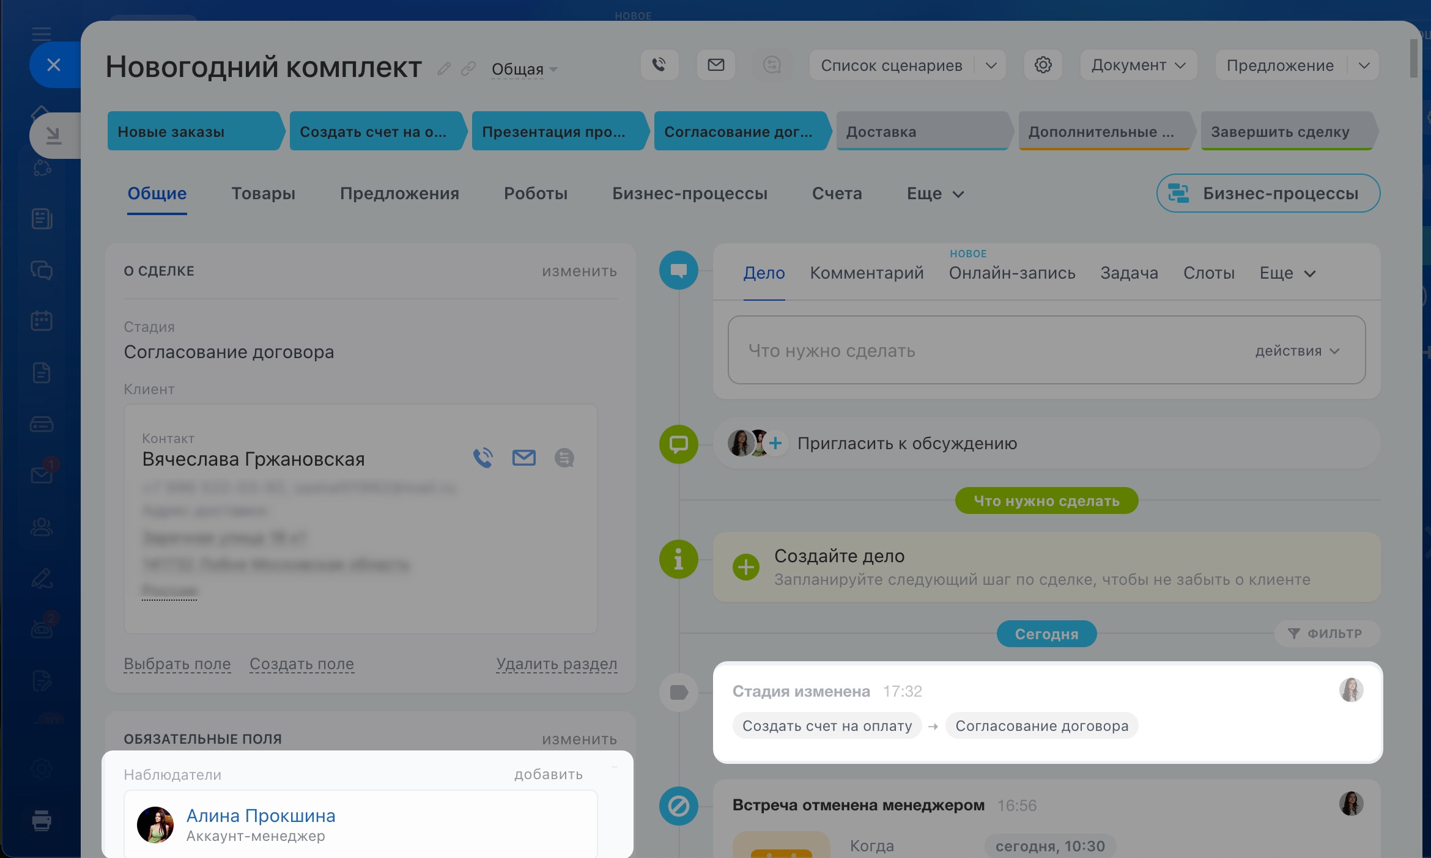Screen dimensions: 1431x858
Task: Expand Список сценариев dropdown arrow
Action: (991, 65)
